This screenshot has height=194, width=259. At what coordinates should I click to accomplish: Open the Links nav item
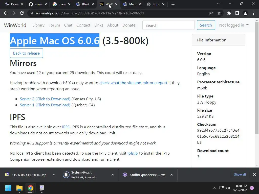pyautogui.click(x=99, y=25)
